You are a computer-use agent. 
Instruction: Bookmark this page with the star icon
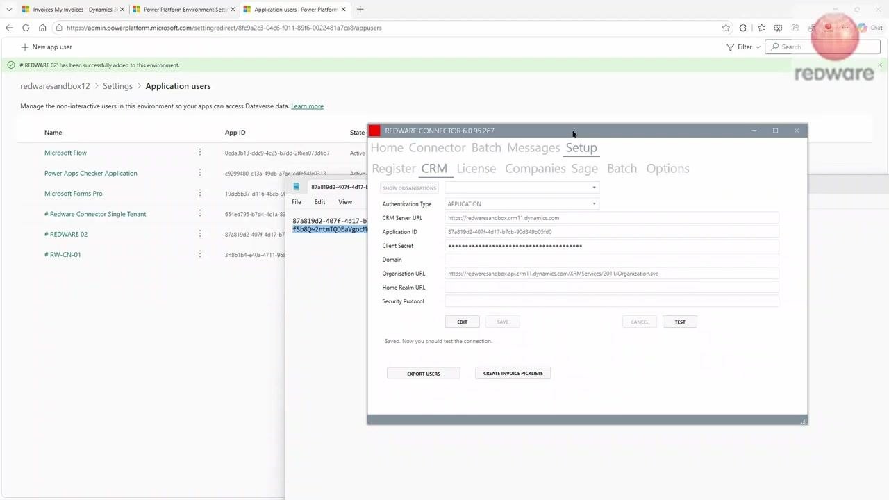click(x=726, y=28)
